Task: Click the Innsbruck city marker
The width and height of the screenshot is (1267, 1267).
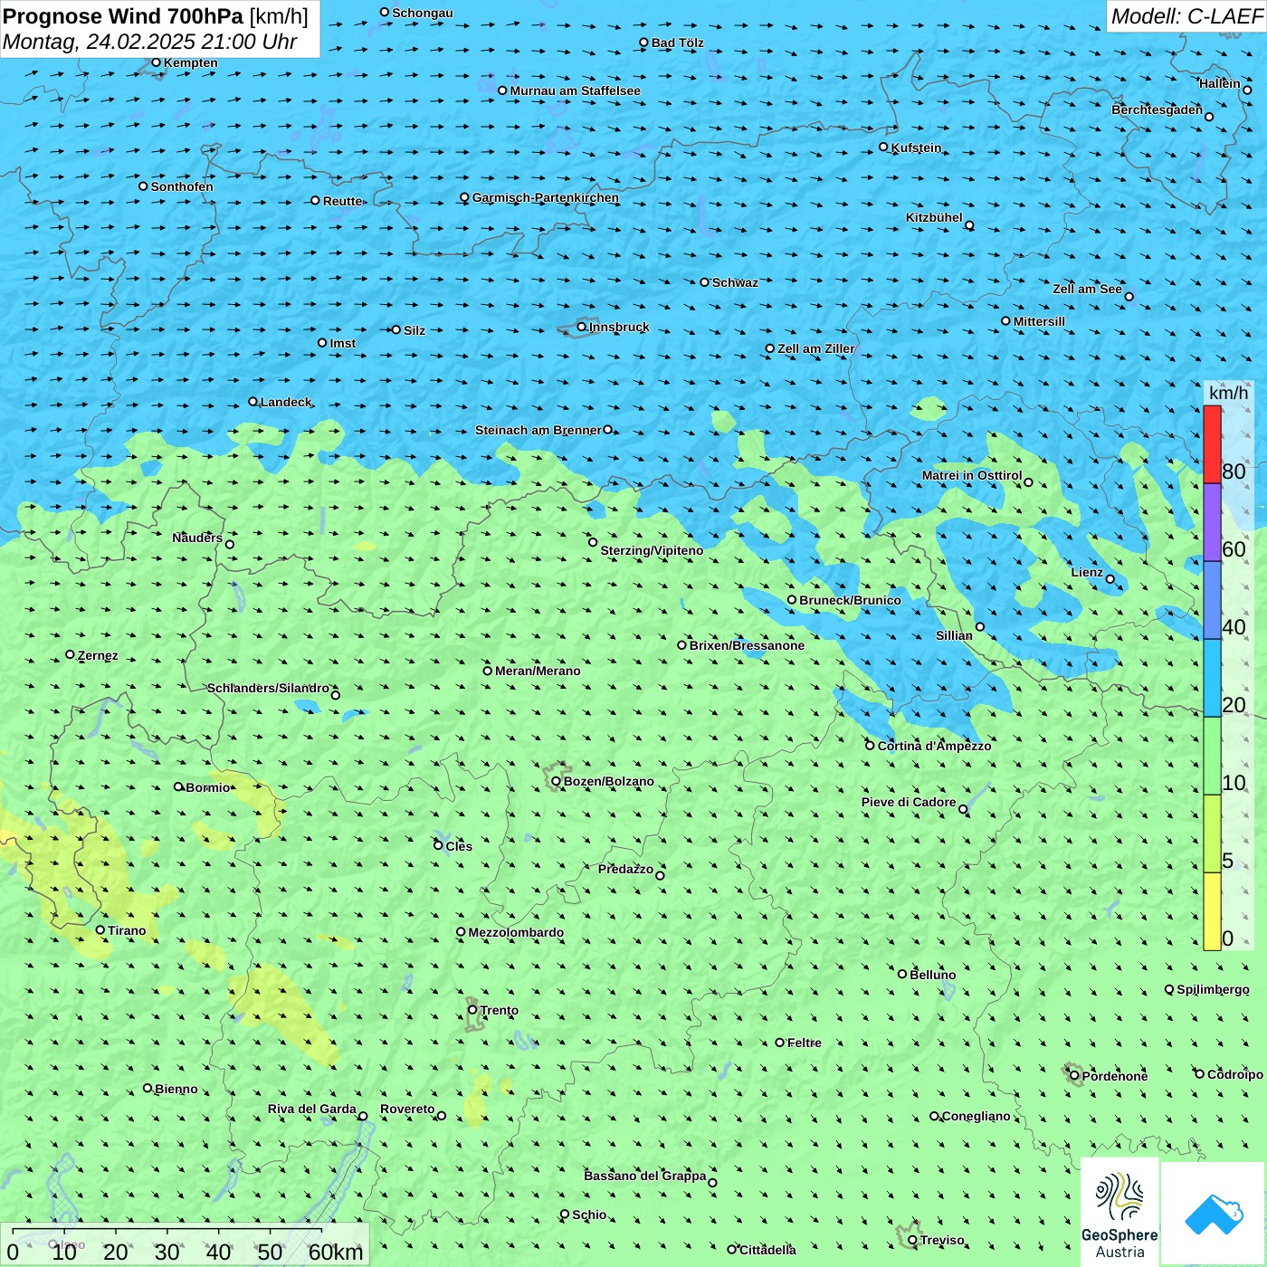Action: pyautogui.click(x=582, y=327)
